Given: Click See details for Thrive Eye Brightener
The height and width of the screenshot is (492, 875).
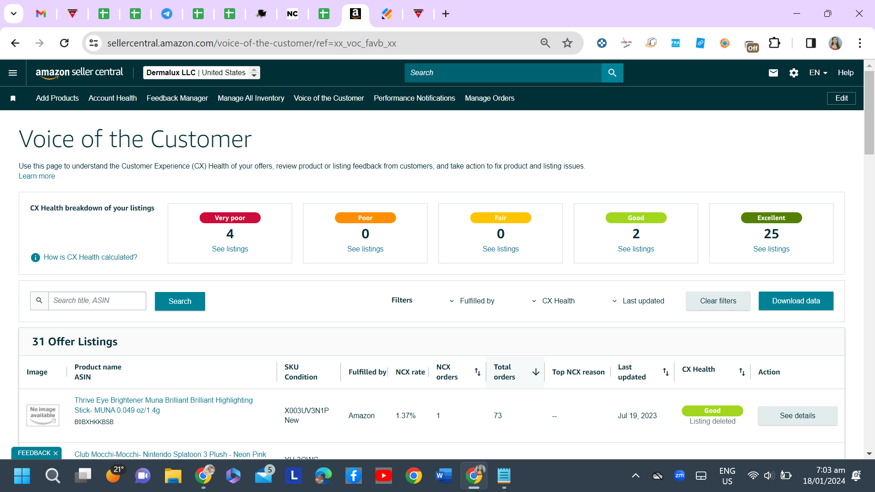Looking at the screenshot, I should [798, 416].
